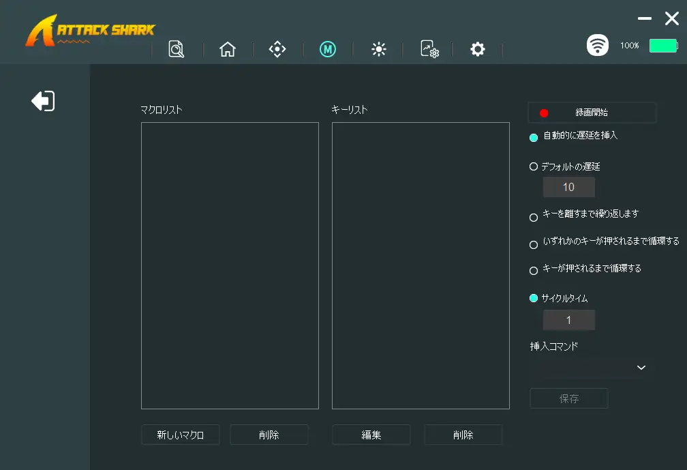
Task: Open the DPI crosshair settings icon
Action: pyautogui.click(x=277, y=49)
